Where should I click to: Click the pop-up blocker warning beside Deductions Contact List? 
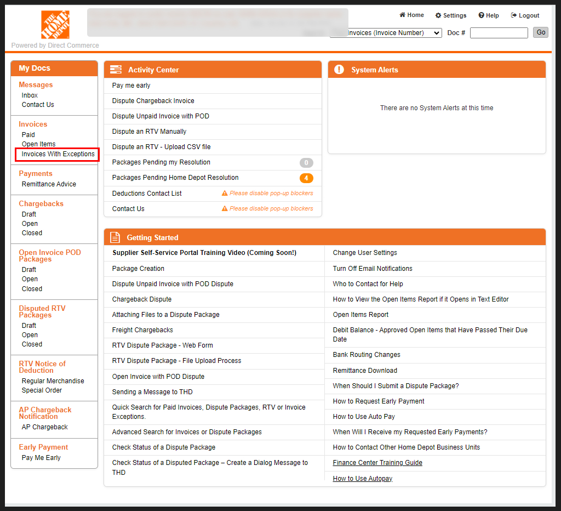268,193
